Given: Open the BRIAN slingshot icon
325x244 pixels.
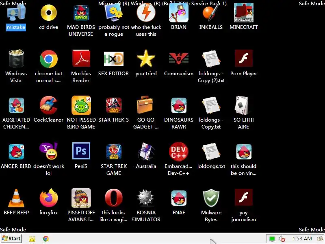Looking at the screenshot, I should point(179,13).
